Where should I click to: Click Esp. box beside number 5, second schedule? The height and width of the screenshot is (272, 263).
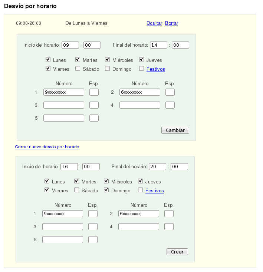[93, 240]
